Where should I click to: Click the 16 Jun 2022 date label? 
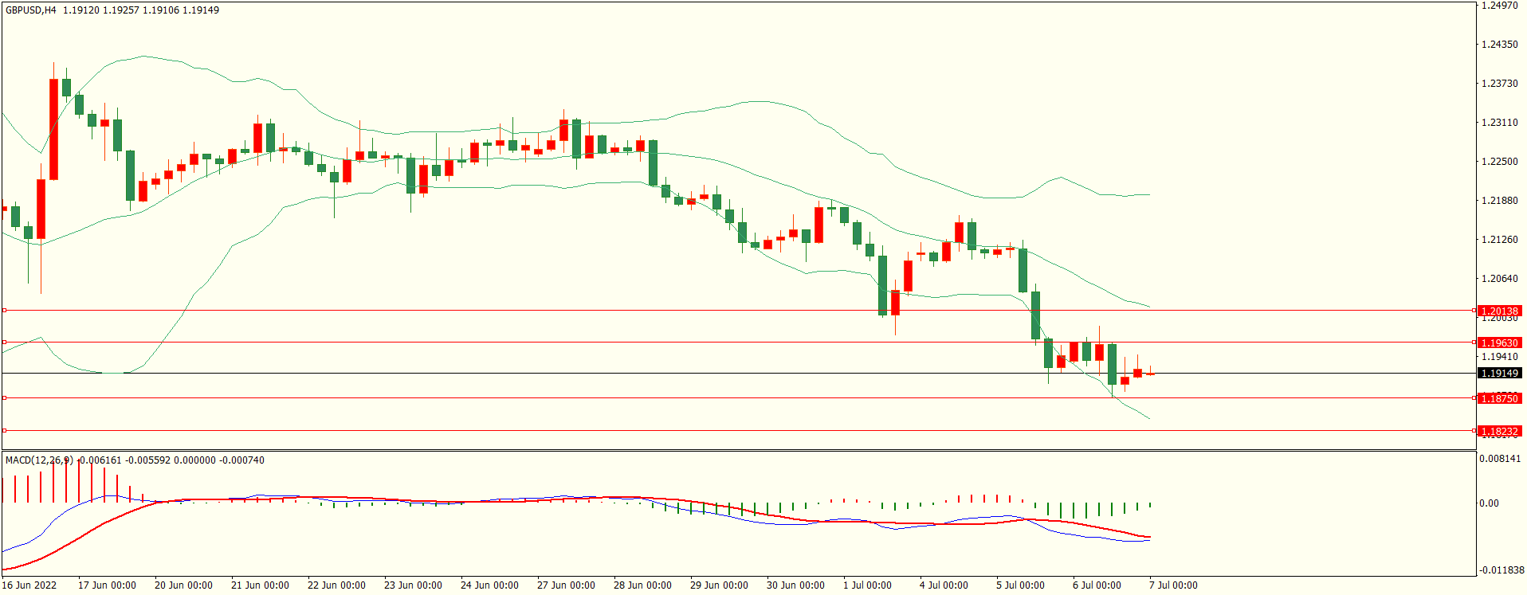coord(29,585)
